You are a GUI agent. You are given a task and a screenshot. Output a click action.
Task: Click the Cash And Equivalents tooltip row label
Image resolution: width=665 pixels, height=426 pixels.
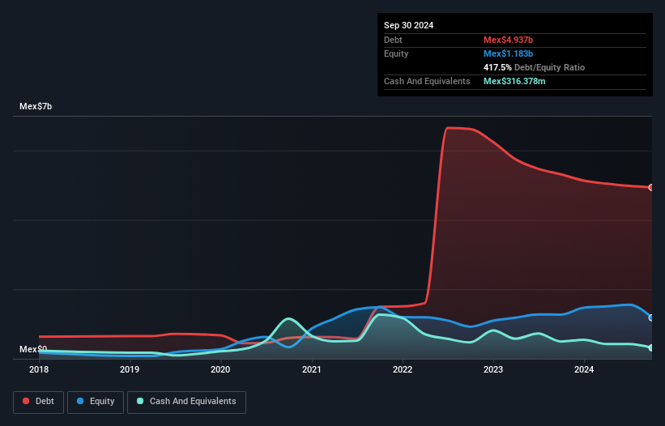click(427, 81)
